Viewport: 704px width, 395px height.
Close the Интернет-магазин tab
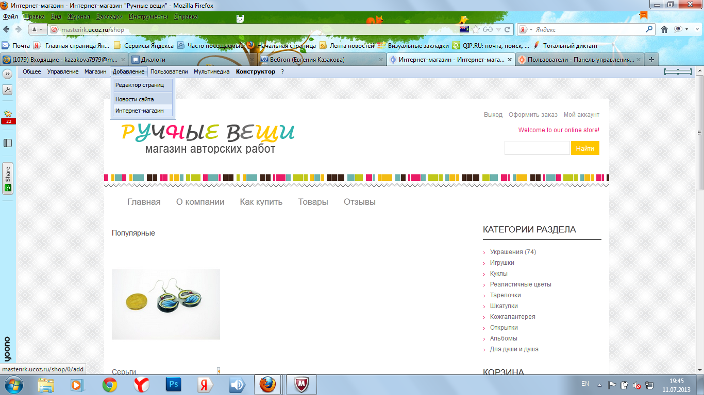(509, 59)
